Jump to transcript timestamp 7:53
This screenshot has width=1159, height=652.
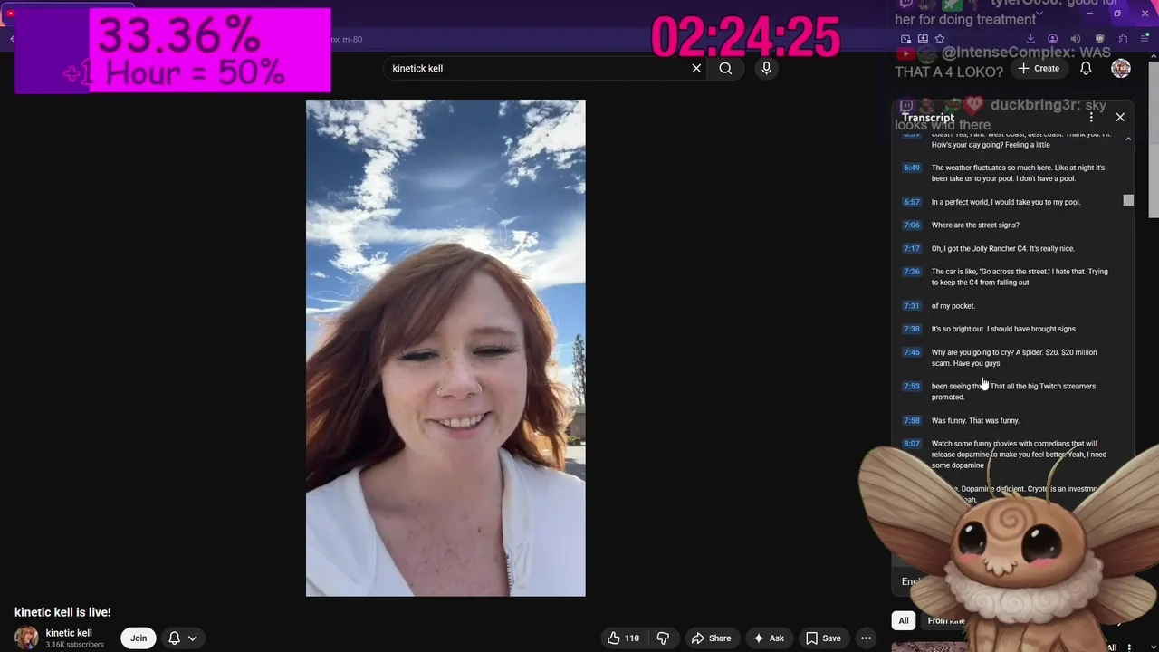pyautogui.click(x=912, y=386)
